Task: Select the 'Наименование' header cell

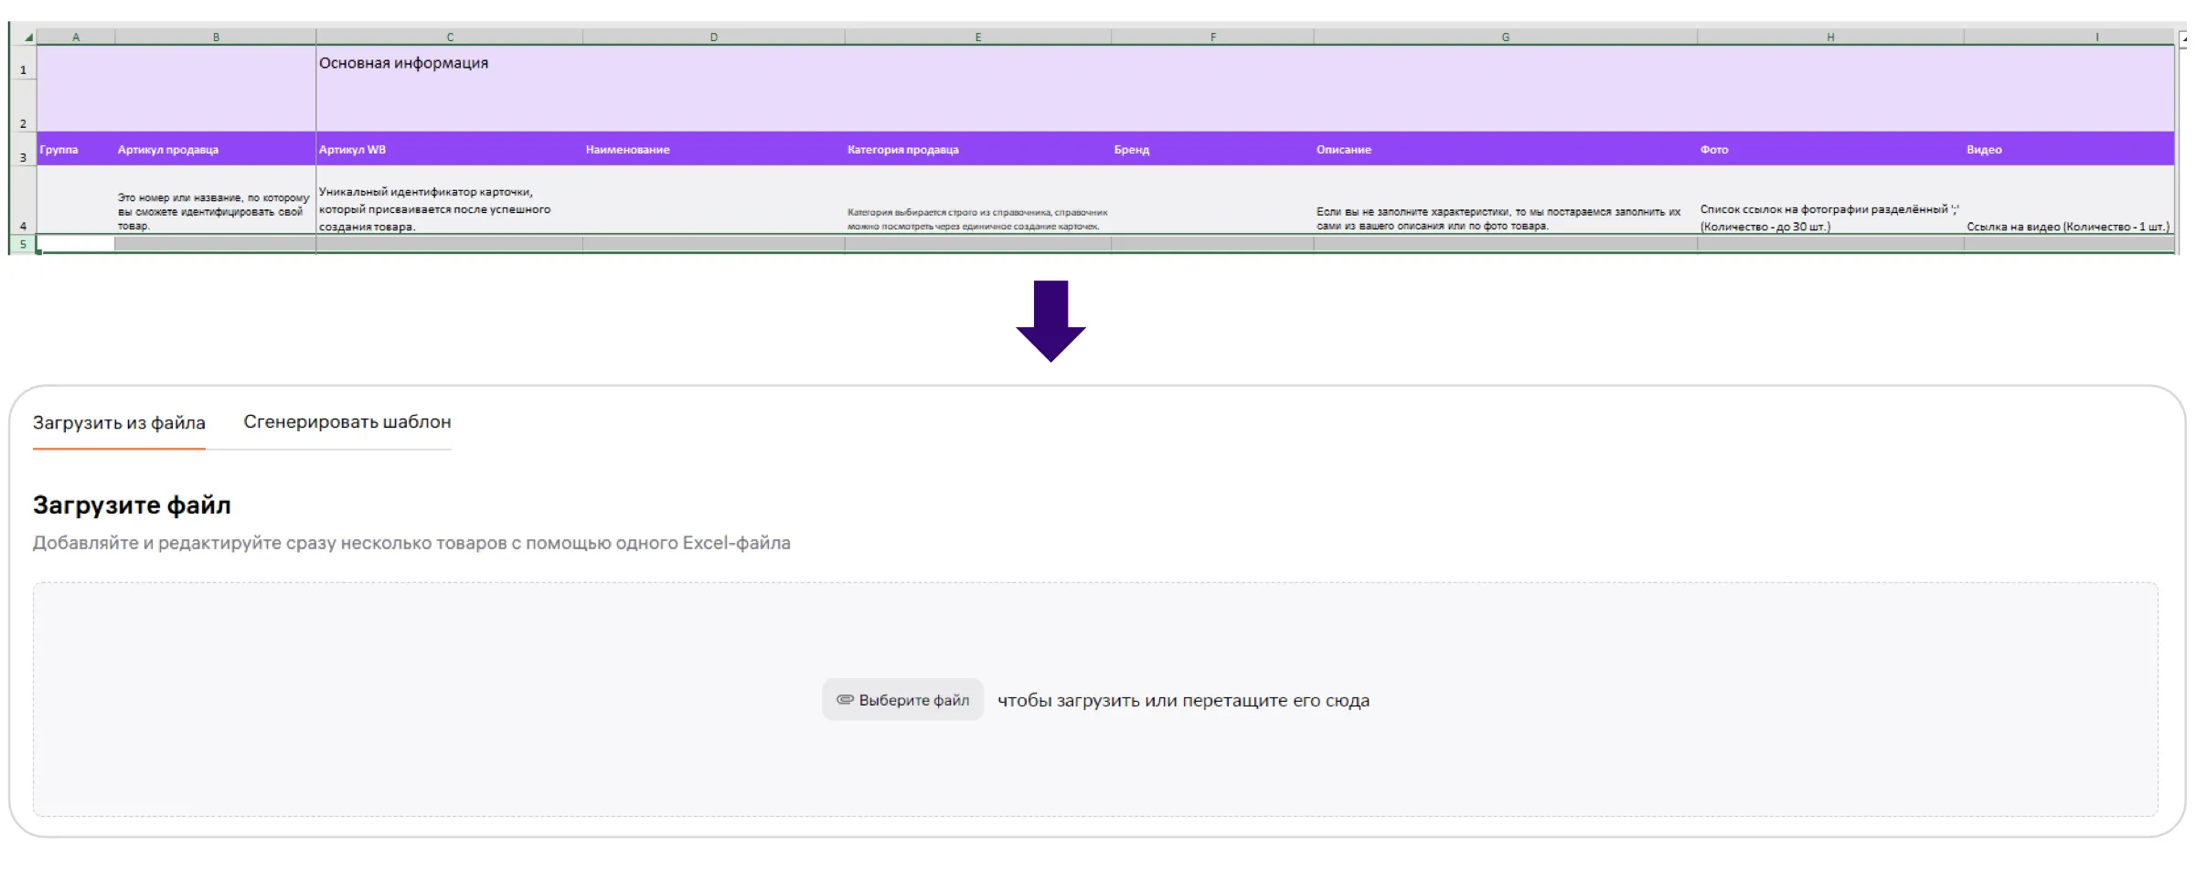Action: tap(627, 150)
